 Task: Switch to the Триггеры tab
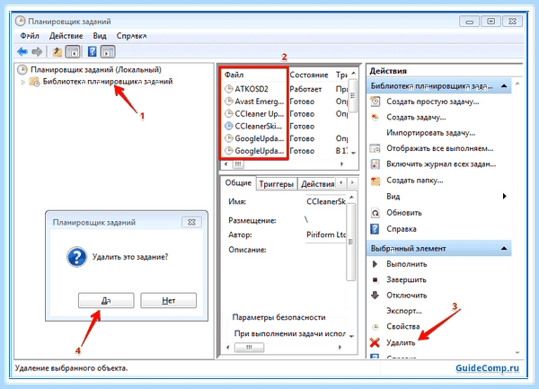277,184
